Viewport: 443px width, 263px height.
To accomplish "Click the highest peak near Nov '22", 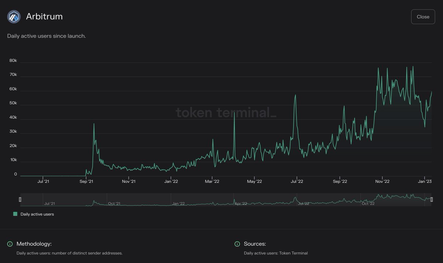I will point(378,68).
